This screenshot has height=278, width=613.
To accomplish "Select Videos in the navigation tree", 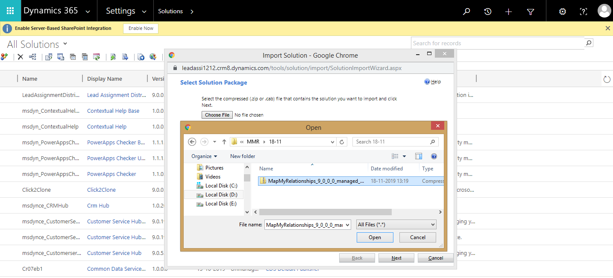I will click(x=209, y=177).
